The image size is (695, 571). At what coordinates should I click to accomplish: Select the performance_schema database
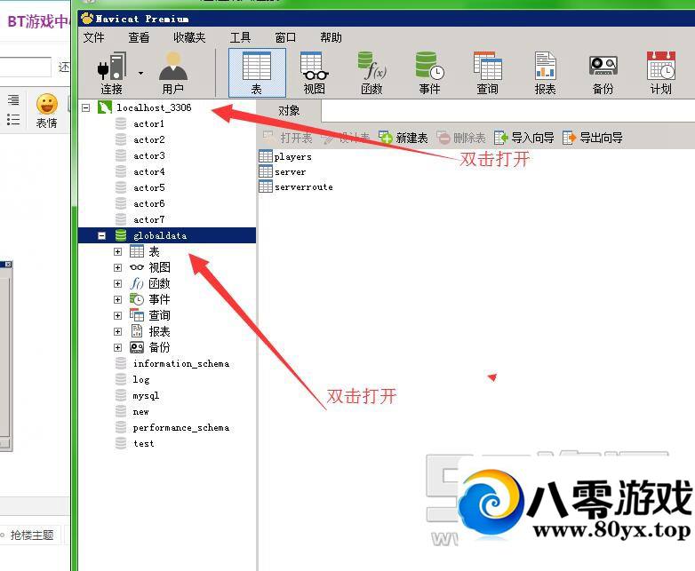pyautogui.click(x=180, y=427)
